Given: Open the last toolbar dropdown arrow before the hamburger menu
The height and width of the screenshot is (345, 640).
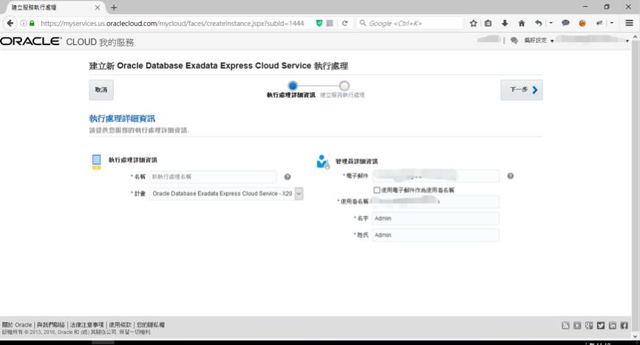Looking at the screenshot, I should (612, 23).
